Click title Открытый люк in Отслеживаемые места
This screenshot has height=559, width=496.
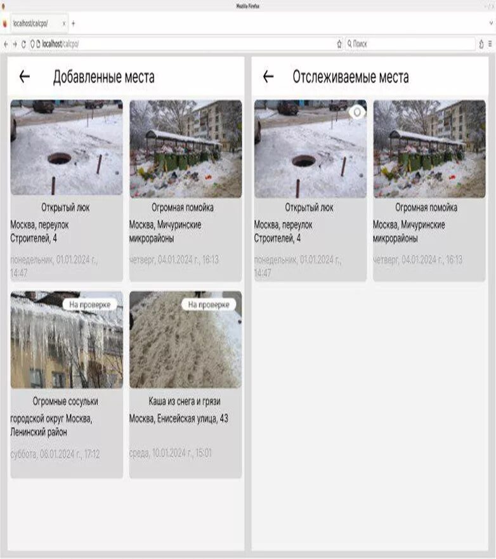[310, 207]
